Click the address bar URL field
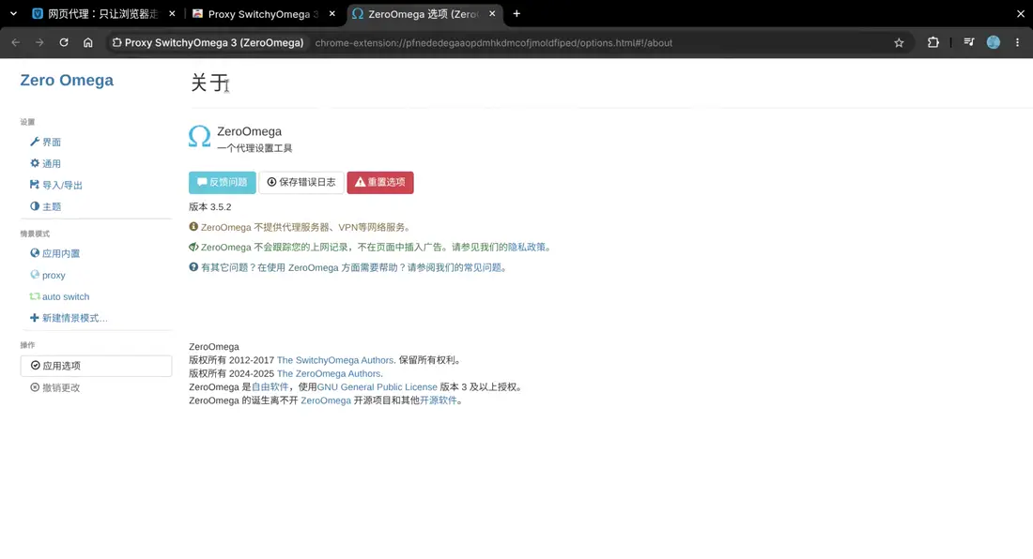The width and height of the screenshot is (1033, 559). [x=493, y=43]
